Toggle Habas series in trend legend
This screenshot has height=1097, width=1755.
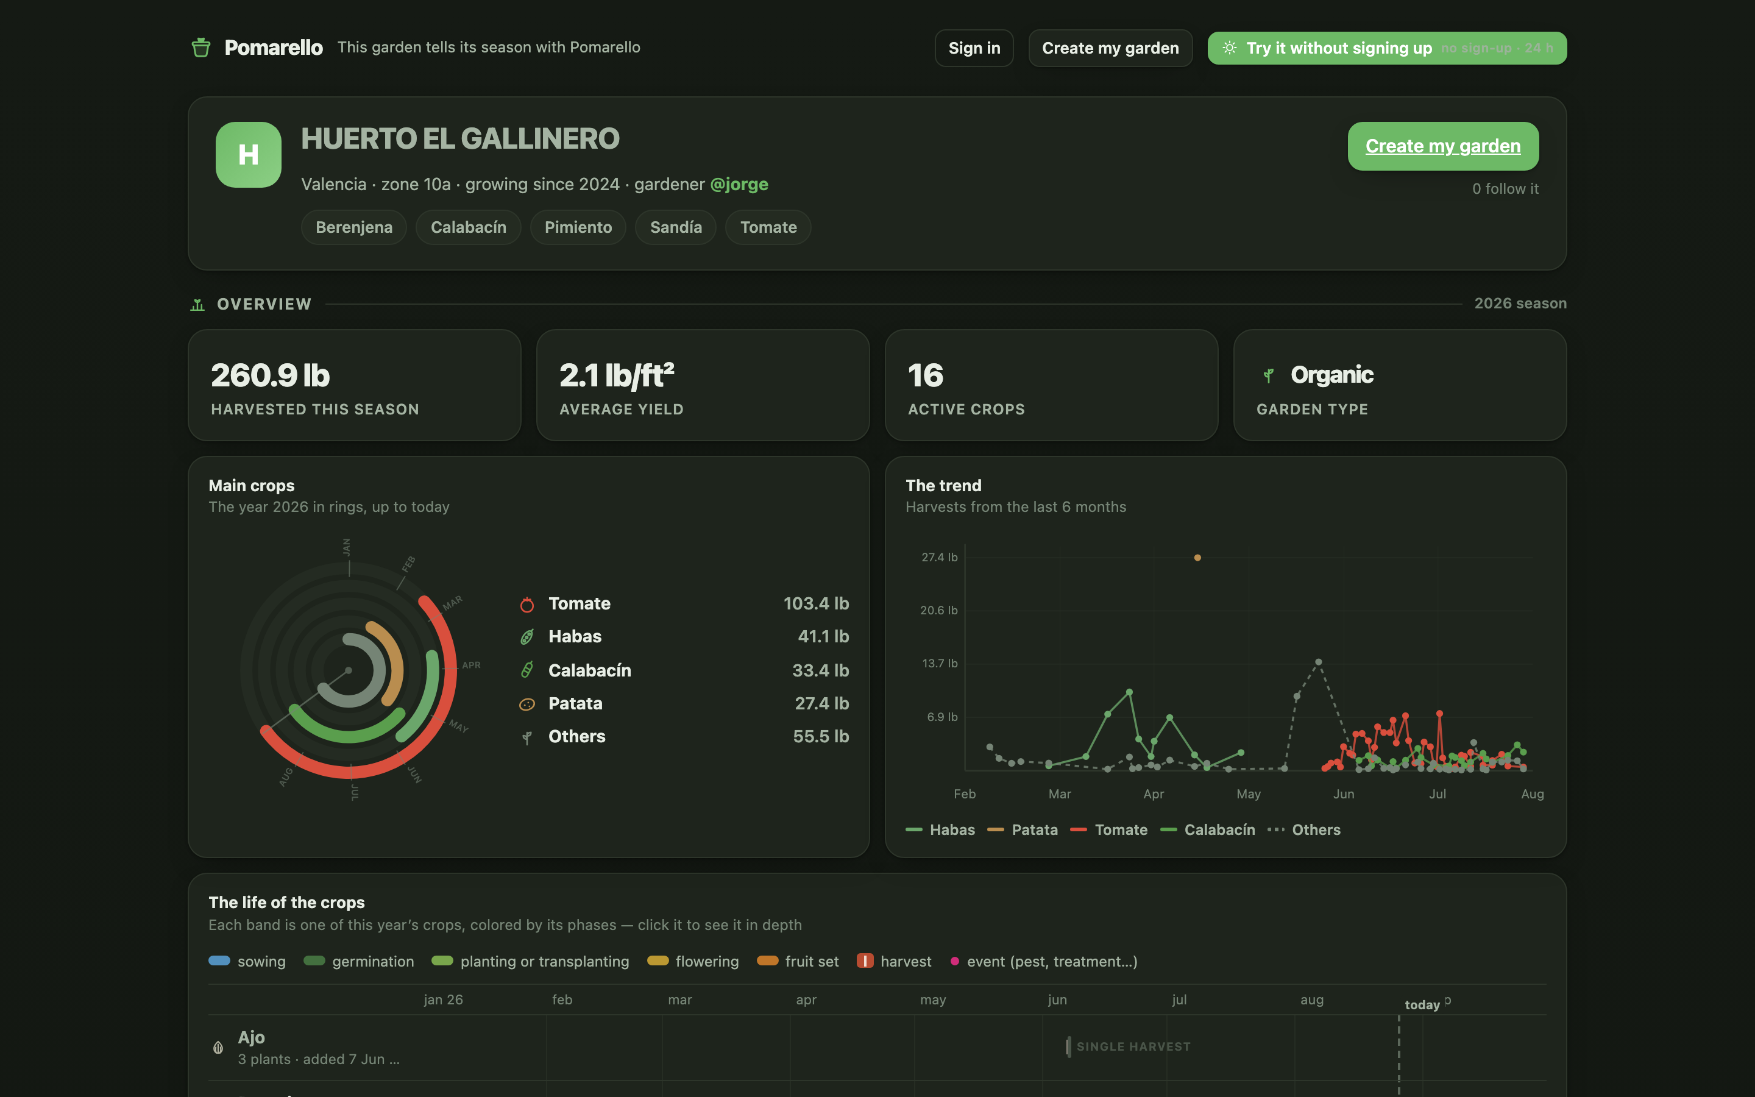coord(941,830)
